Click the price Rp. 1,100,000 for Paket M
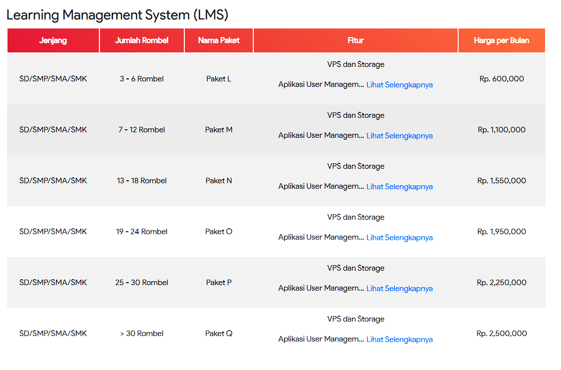 coord(502,129)
